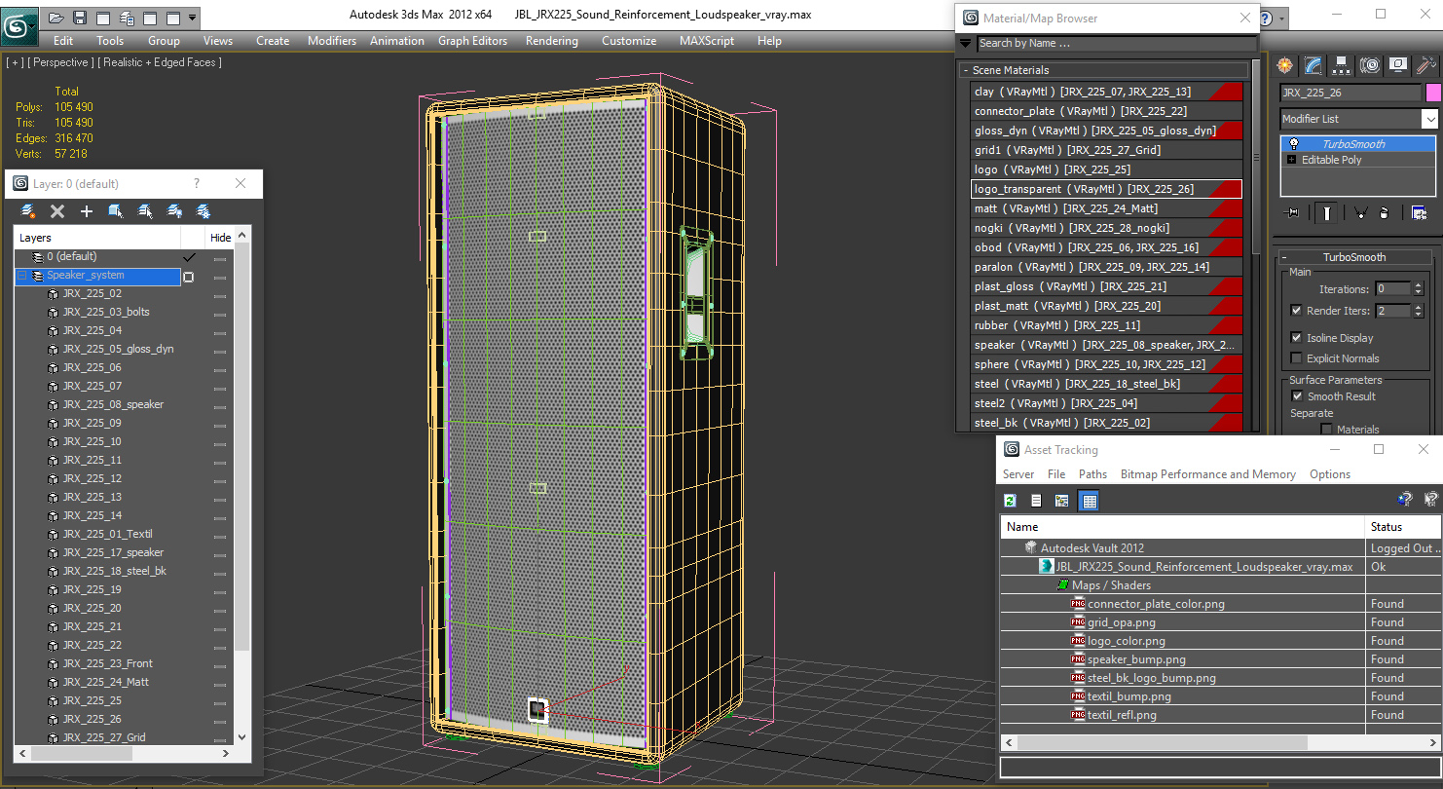Toggle the Render Iters checkbox
This screenshot has width=1443, height=789.
click(1296, 310)
